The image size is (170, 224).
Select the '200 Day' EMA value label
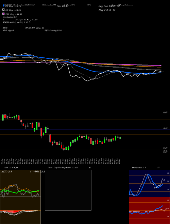[x=14, y=14]
